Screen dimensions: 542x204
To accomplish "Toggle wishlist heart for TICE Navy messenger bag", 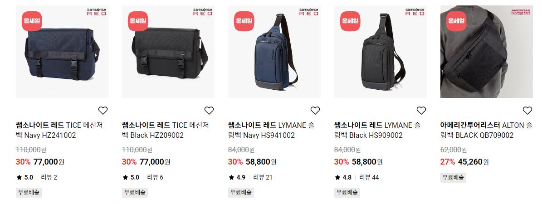I will [103, 111].
